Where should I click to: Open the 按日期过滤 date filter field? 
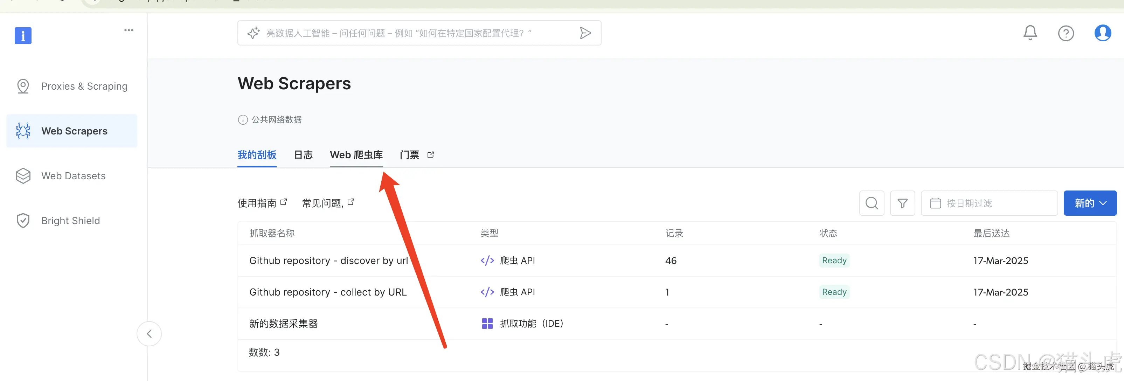pos(989,203)
